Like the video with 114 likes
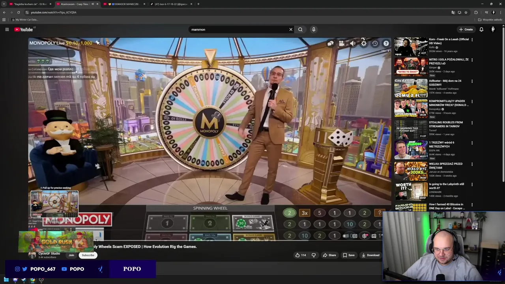The height and width of the screenshot is (284, 505). click(x=301, y=255)
